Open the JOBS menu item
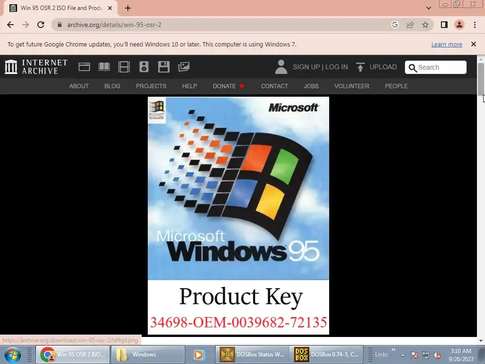The height and width of the screenshot is (364, 485). (x=311, y=86)
